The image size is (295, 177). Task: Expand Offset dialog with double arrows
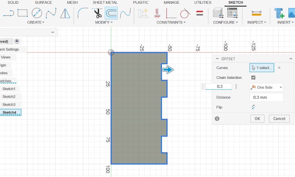point(291,59)
